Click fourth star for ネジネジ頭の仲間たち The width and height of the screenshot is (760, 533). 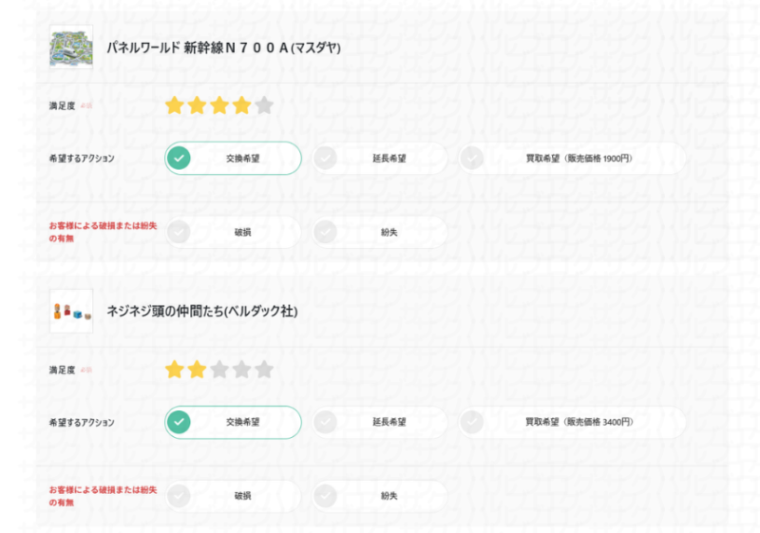click(242, 370)
